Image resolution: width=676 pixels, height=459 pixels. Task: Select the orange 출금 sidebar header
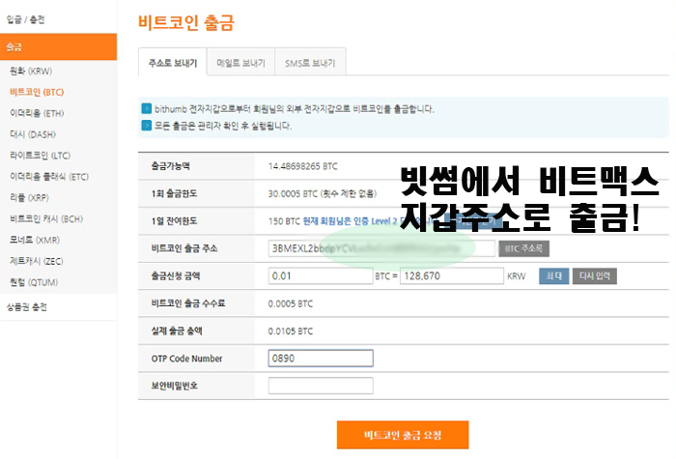(x=58, y=46)
